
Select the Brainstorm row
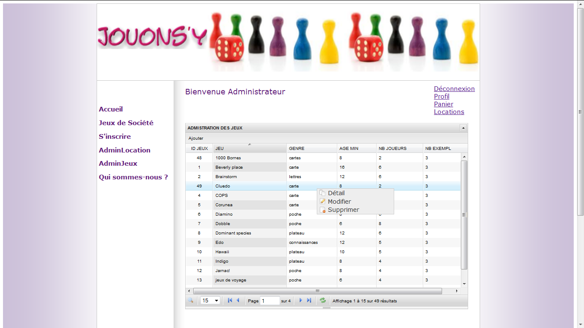click(x=323, y=177)
